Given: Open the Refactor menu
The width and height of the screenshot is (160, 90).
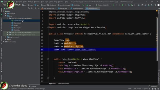Looking at the screenshot, I should [x=37, y=2].
